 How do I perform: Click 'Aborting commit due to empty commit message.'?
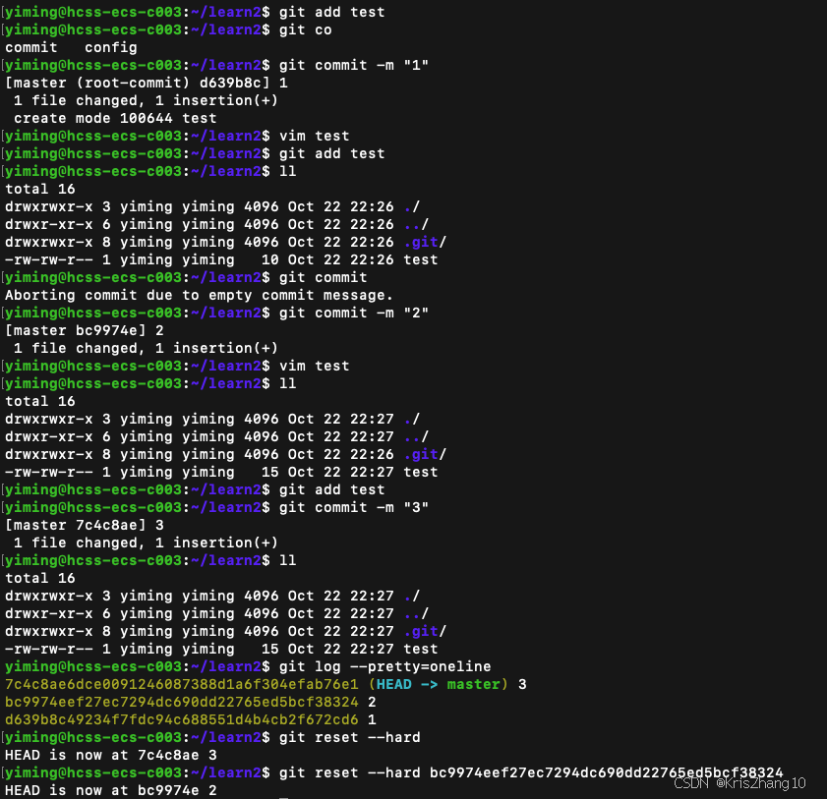pos(199,295)
